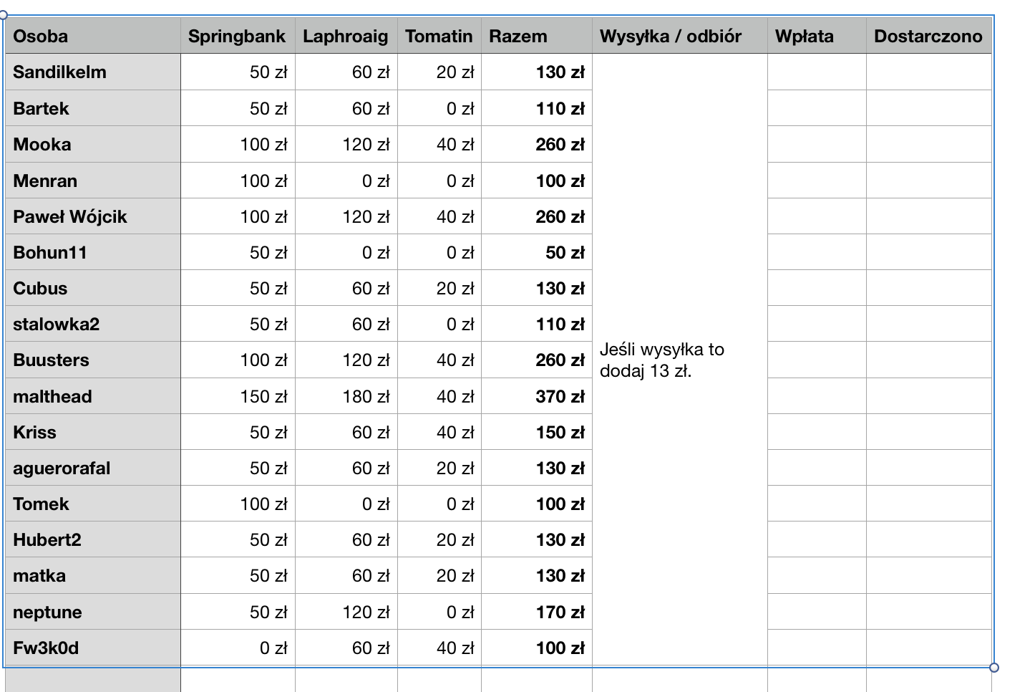
Task: Click the Tomatin column header
Action: [439, 37]
